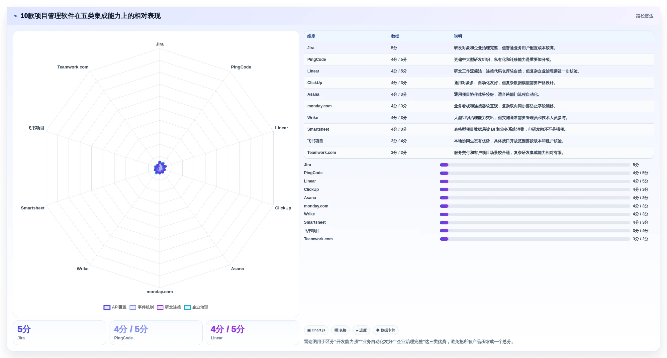Click the Smartsheet axis label on radar

pyautogui.click(x=33, y=208)
